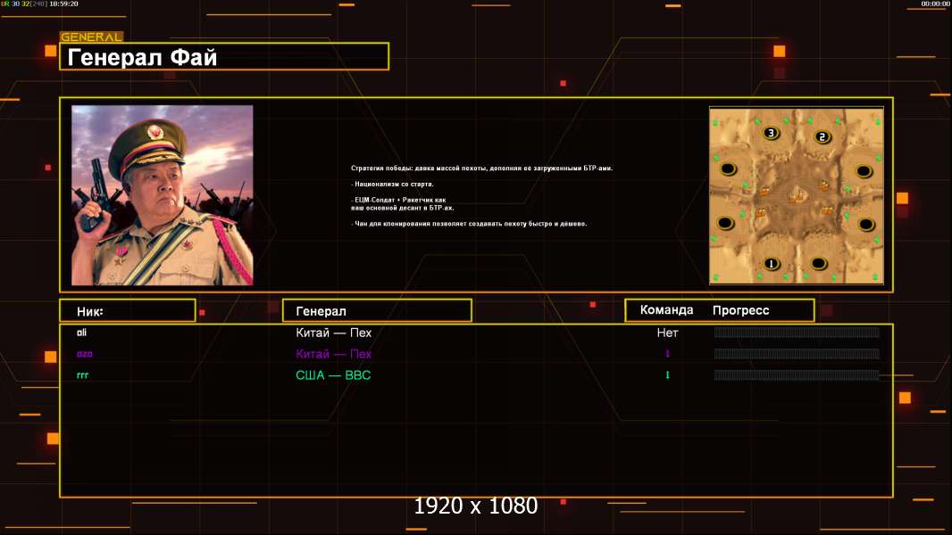Click the loading progress bar for ozo
This screenshot has height=535, width=952.
pyautogui.click(x=797, y=354)
